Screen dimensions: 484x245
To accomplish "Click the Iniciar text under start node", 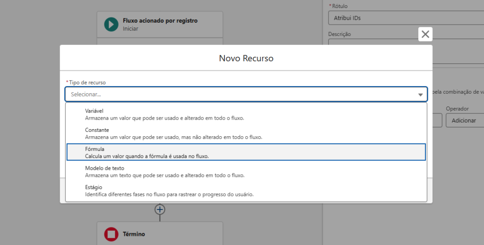I will click(x=130, y=29).
